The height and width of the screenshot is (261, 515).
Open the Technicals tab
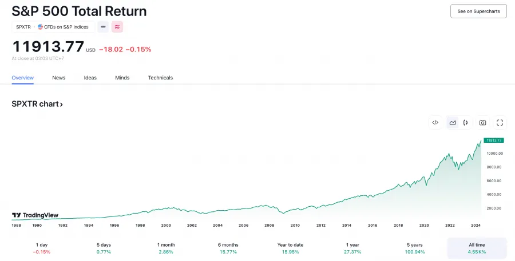160,78
